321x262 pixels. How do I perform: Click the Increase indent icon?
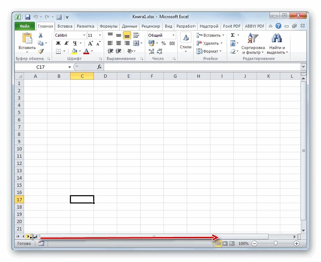pyautogui.click(x=118, y=51)
